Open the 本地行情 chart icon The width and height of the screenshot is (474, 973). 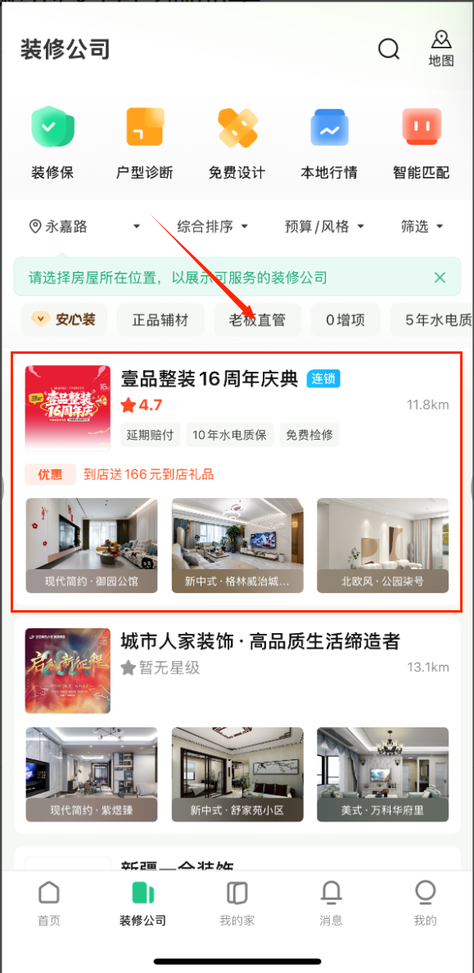coord(329,127)
